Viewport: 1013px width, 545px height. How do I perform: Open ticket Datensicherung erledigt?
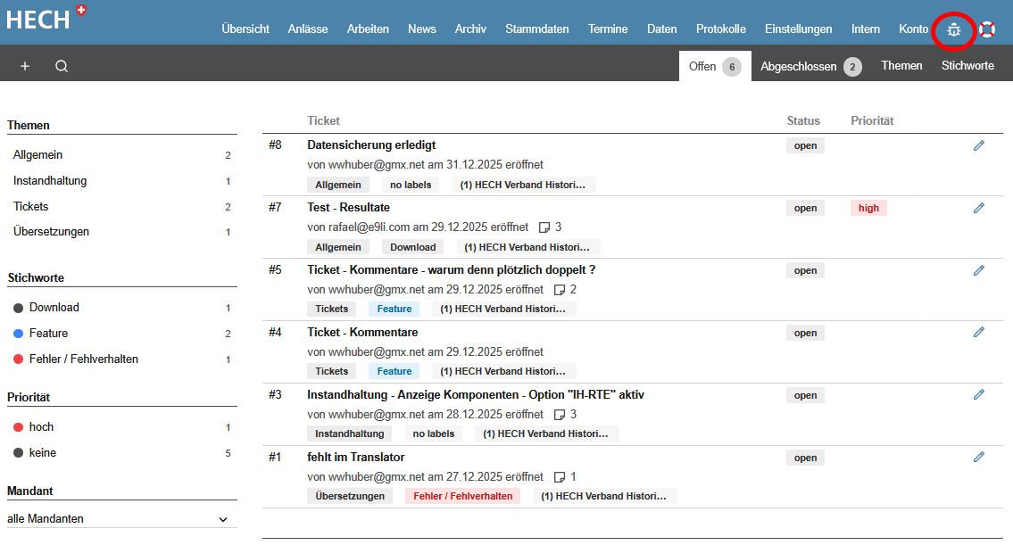(371, 145)
